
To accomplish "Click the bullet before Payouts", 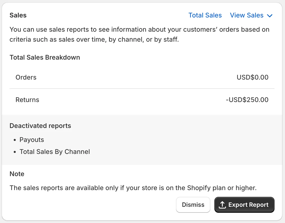I will tap(15, 140).
